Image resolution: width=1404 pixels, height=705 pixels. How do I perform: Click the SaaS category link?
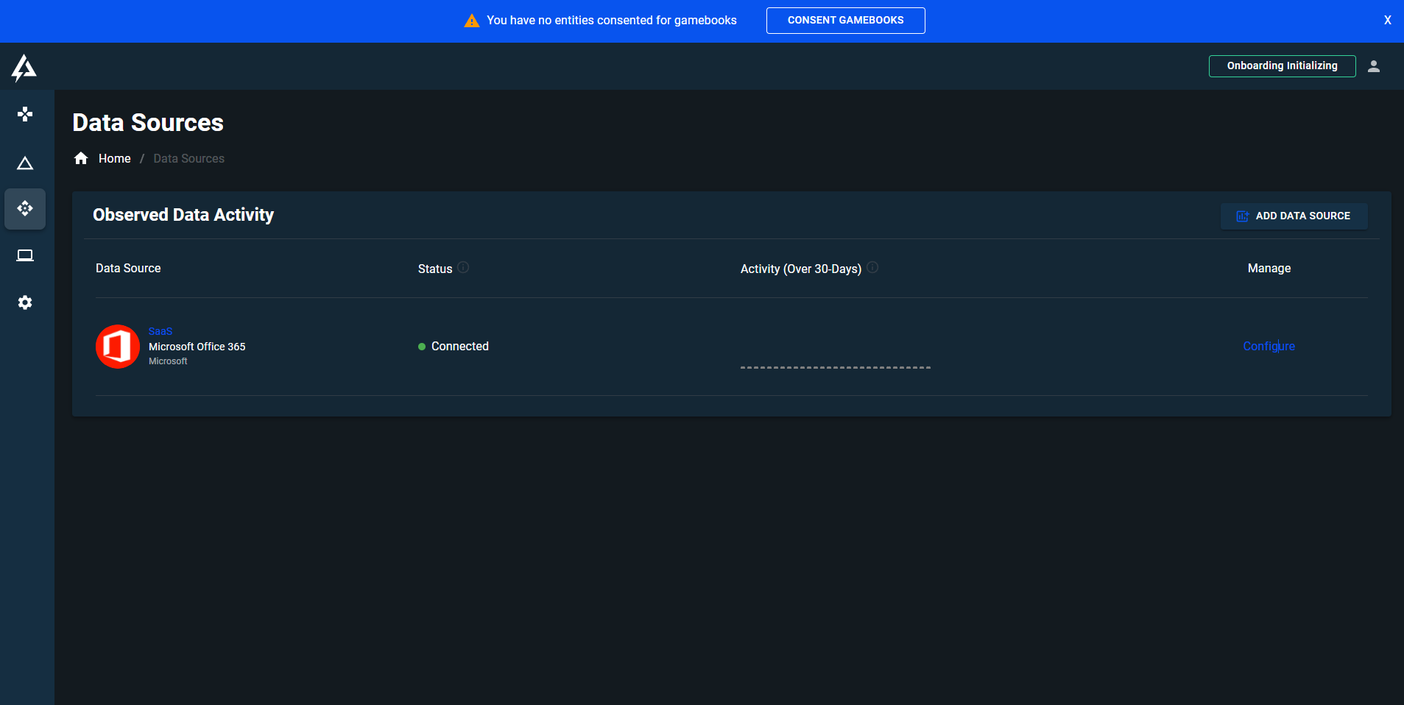(x=160, y=331)
